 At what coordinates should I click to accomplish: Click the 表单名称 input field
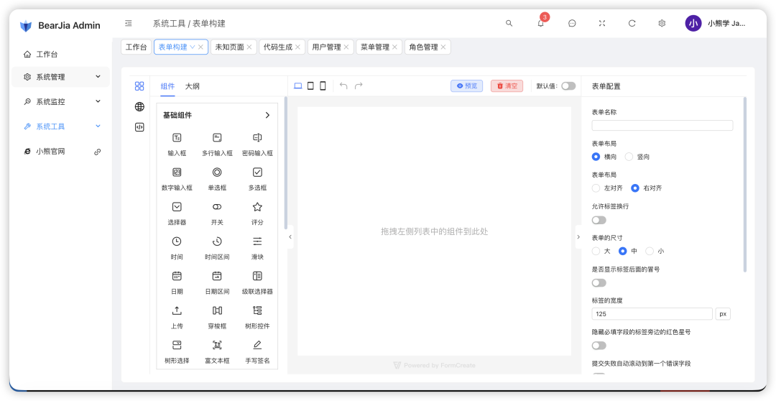click(662, 126)
